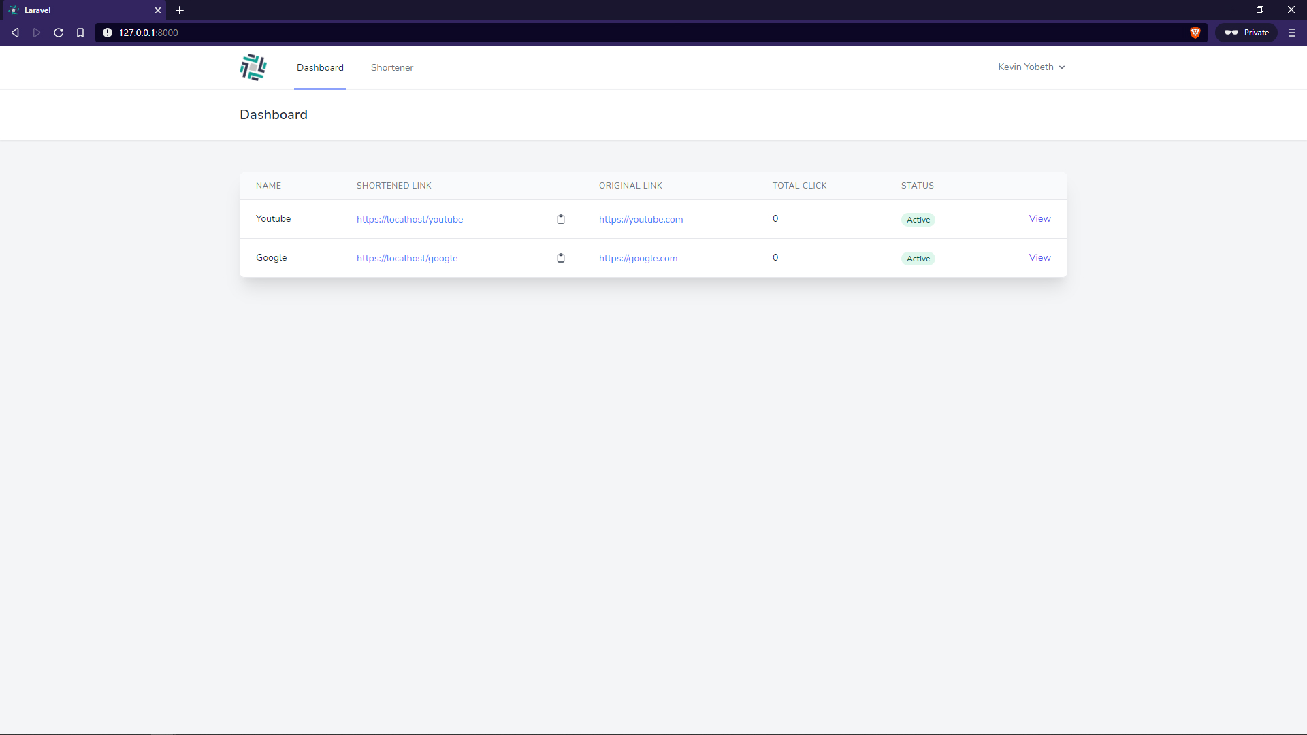Screen dimensions: 1307x735
Task: Click View for the Youtube row
Action: pyautogui.click(x=1039, y=218)
